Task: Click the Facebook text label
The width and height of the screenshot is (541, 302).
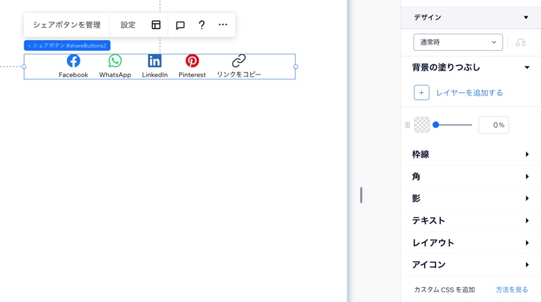Action: tap(73, 74)
